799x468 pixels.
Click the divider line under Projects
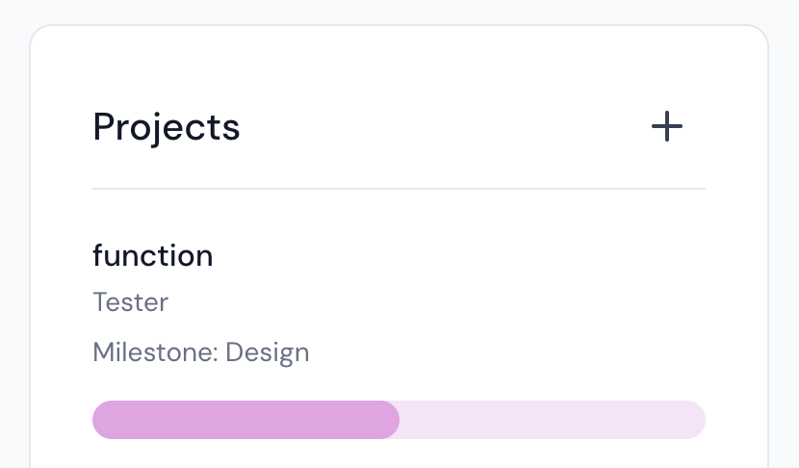point(399,189)
